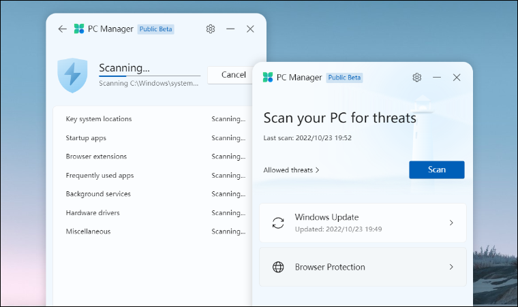Click PC Manager title in front window
The width and height of the screenshot is (518, 307).
tap(299, 78)
